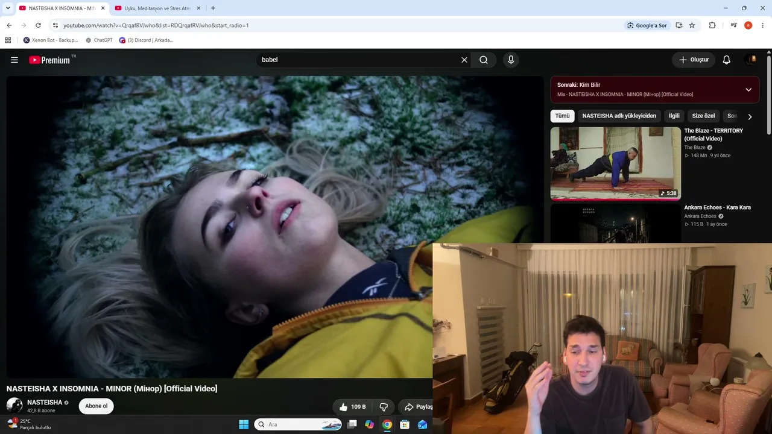Bookmark this page with the star
The image size is (772, 434).
tap(692, 25)
